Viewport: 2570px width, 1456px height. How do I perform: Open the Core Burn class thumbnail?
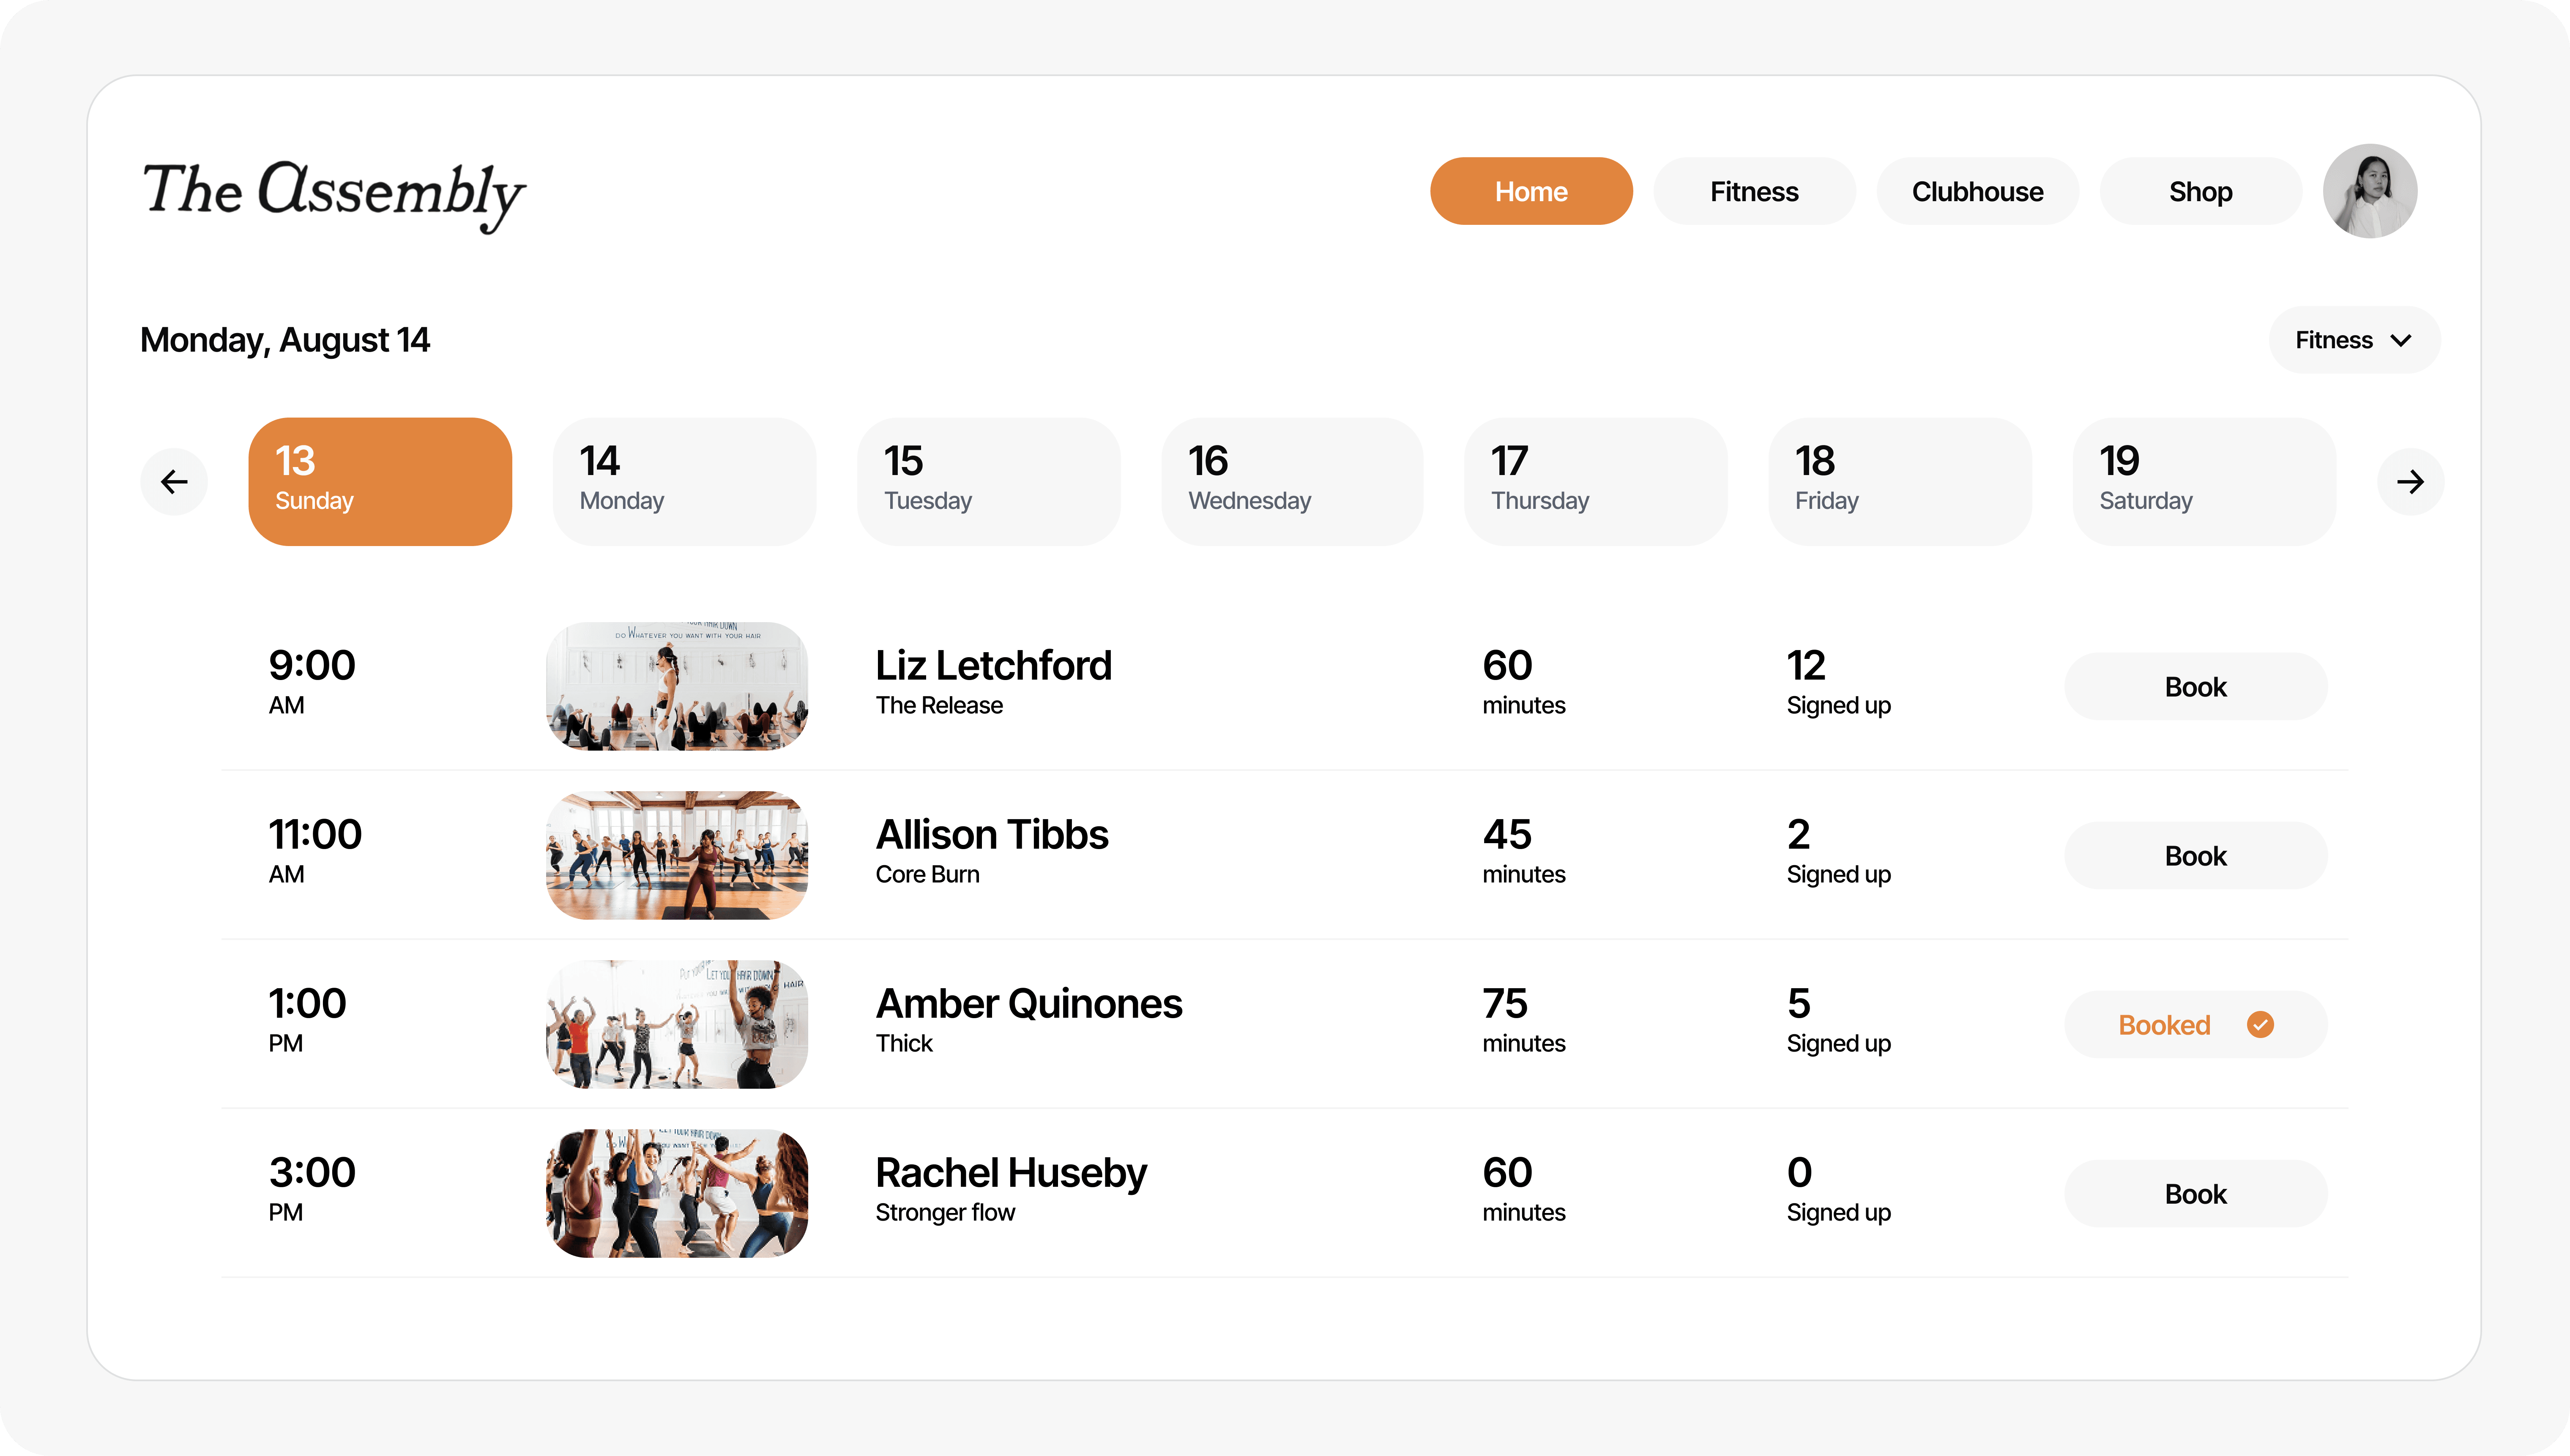point(677,856)
